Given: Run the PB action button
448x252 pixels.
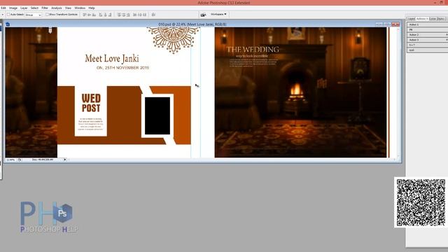Looking at the screenshot, I should tap(428, 29).
